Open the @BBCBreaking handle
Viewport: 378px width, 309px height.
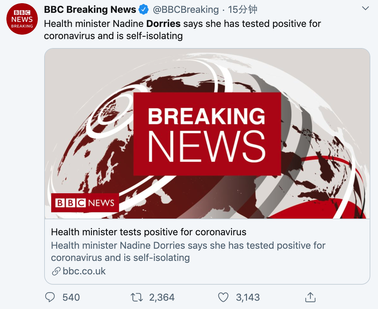pos(186,10)
